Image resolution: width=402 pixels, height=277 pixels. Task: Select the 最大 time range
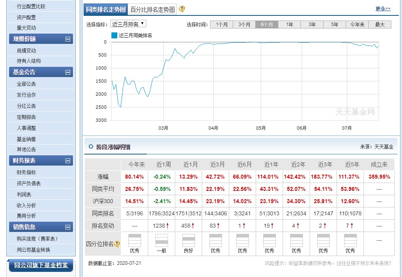tap(379, 24)
